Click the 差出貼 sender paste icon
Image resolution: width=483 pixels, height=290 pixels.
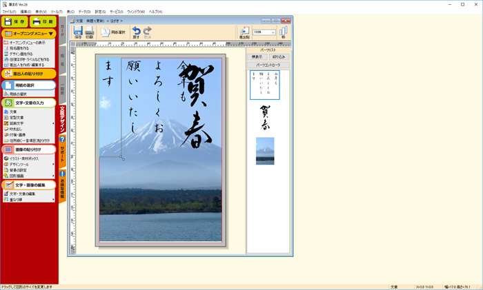[x=244, y=33]
